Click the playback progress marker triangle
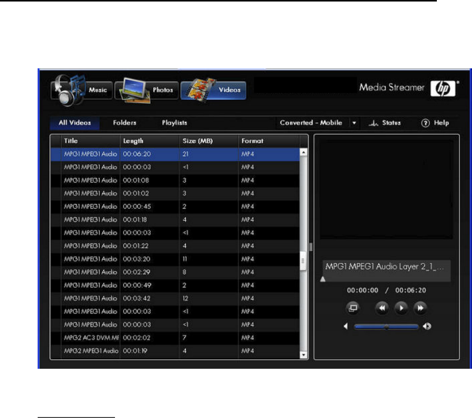Viewport: 472px width, 418px height. (323, 279)
